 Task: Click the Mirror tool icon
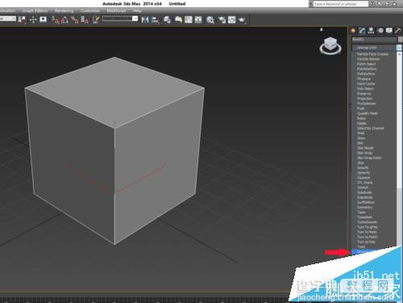coord(145,19)
